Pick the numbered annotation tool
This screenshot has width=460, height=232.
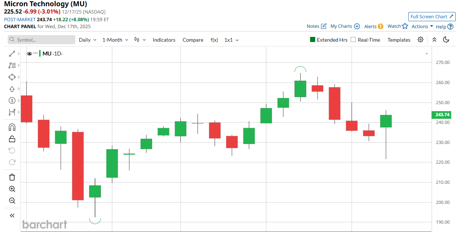[x=12, y=100]
